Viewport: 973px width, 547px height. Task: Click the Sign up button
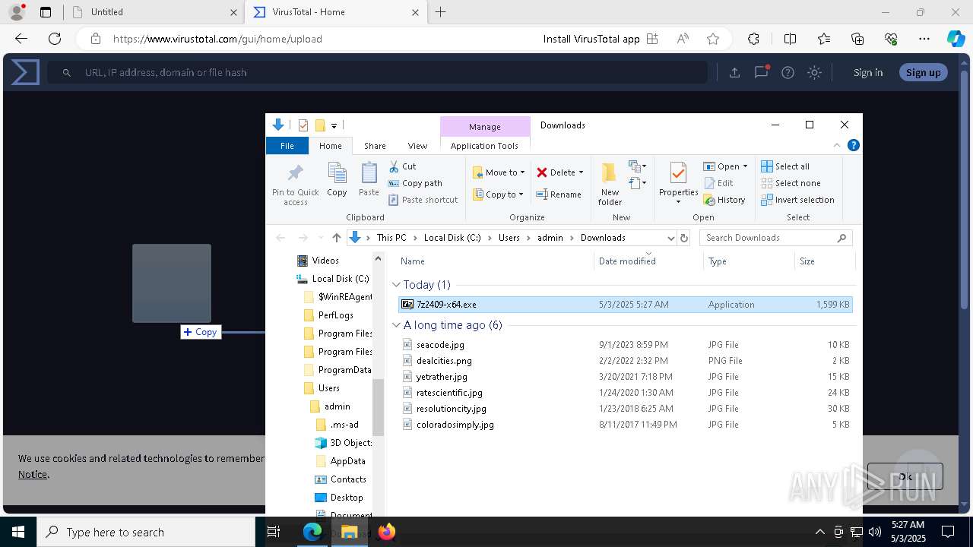pyautogui.click(x=923, y=72)
